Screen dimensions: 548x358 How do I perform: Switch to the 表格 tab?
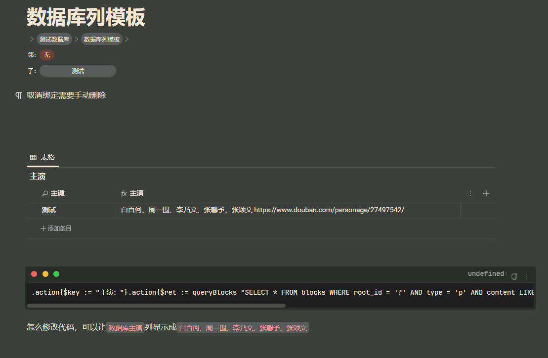click(47, 157)
